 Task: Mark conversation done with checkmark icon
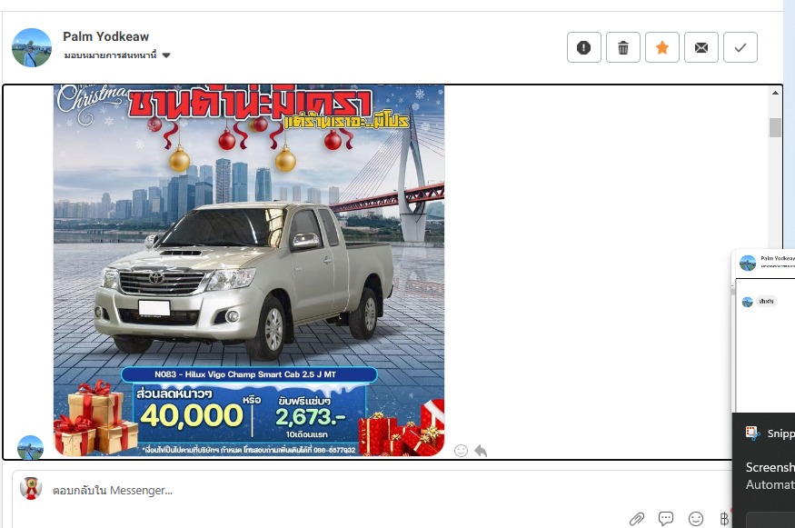tap(740, 47)
